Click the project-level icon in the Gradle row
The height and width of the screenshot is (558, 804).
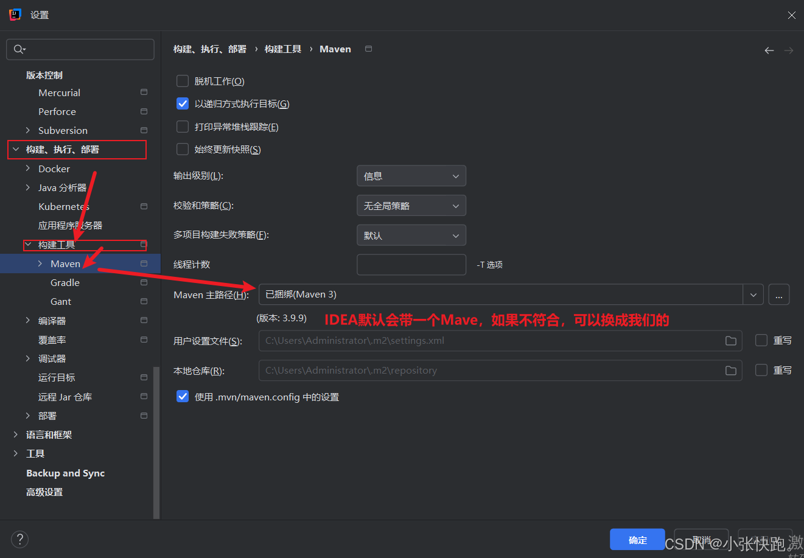pos(144,282)
